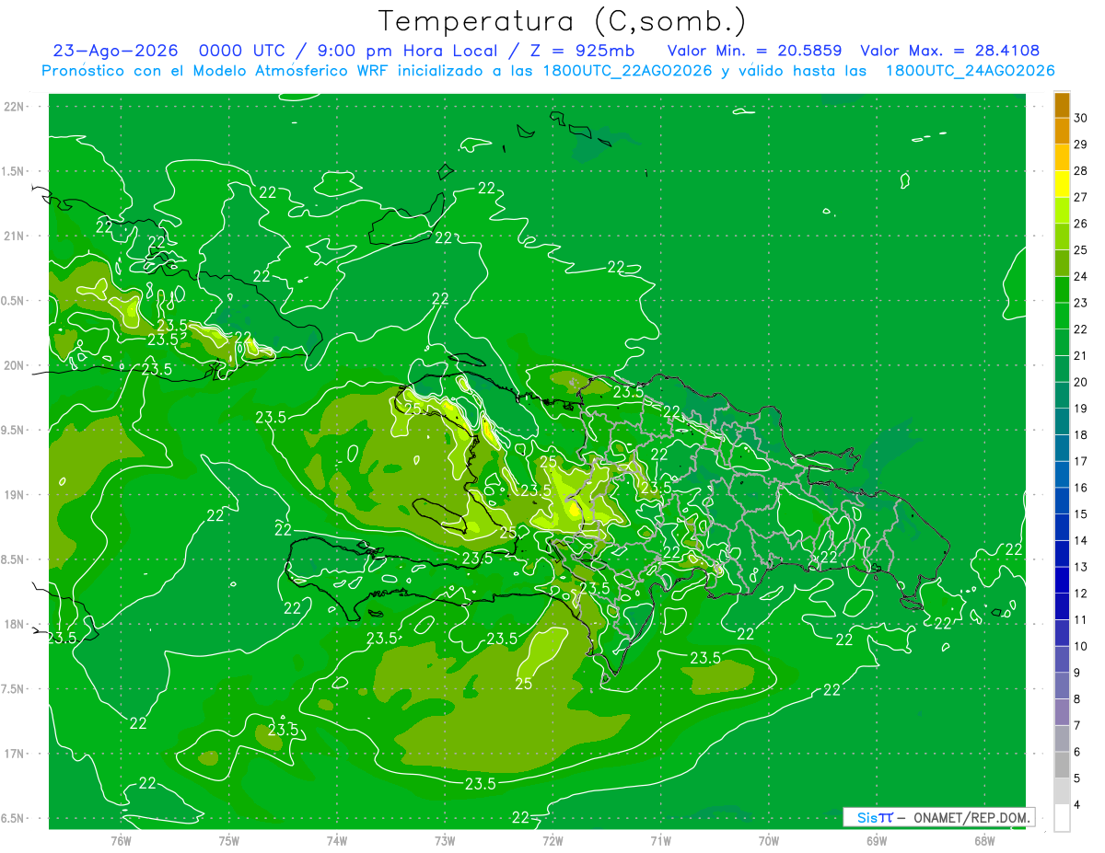Click the color scale label "18"
The width and height of the screenshot is (1105, 853).
[1081, 435]
